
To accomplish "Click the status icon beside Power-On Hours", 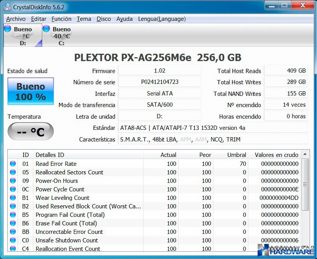I will (x=13, y=181).
